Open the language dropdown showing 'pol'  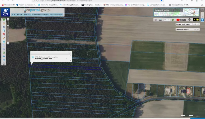pos(167,20)
